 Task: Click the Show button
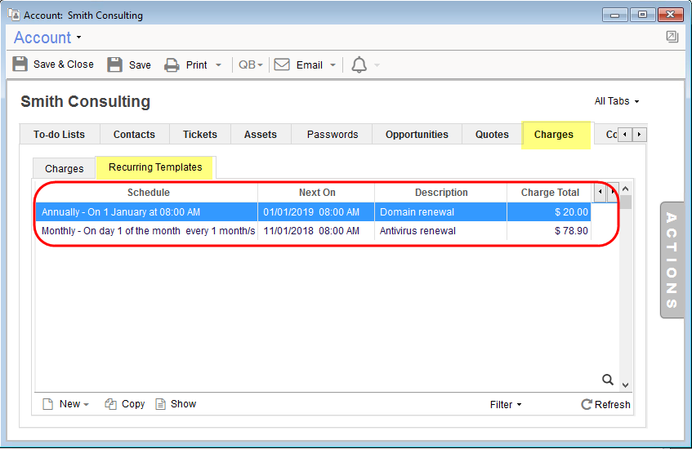pos(176,404)
